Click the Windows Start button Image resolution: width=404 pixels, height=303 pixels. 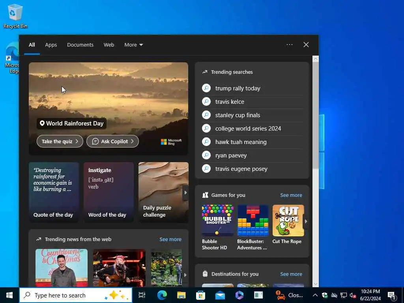(x=9, y=295)
